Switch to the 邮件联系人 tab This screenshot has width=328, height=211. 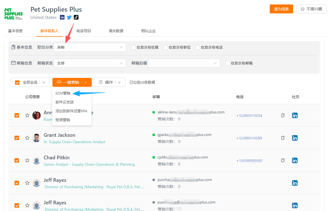[x=49, y=31]
